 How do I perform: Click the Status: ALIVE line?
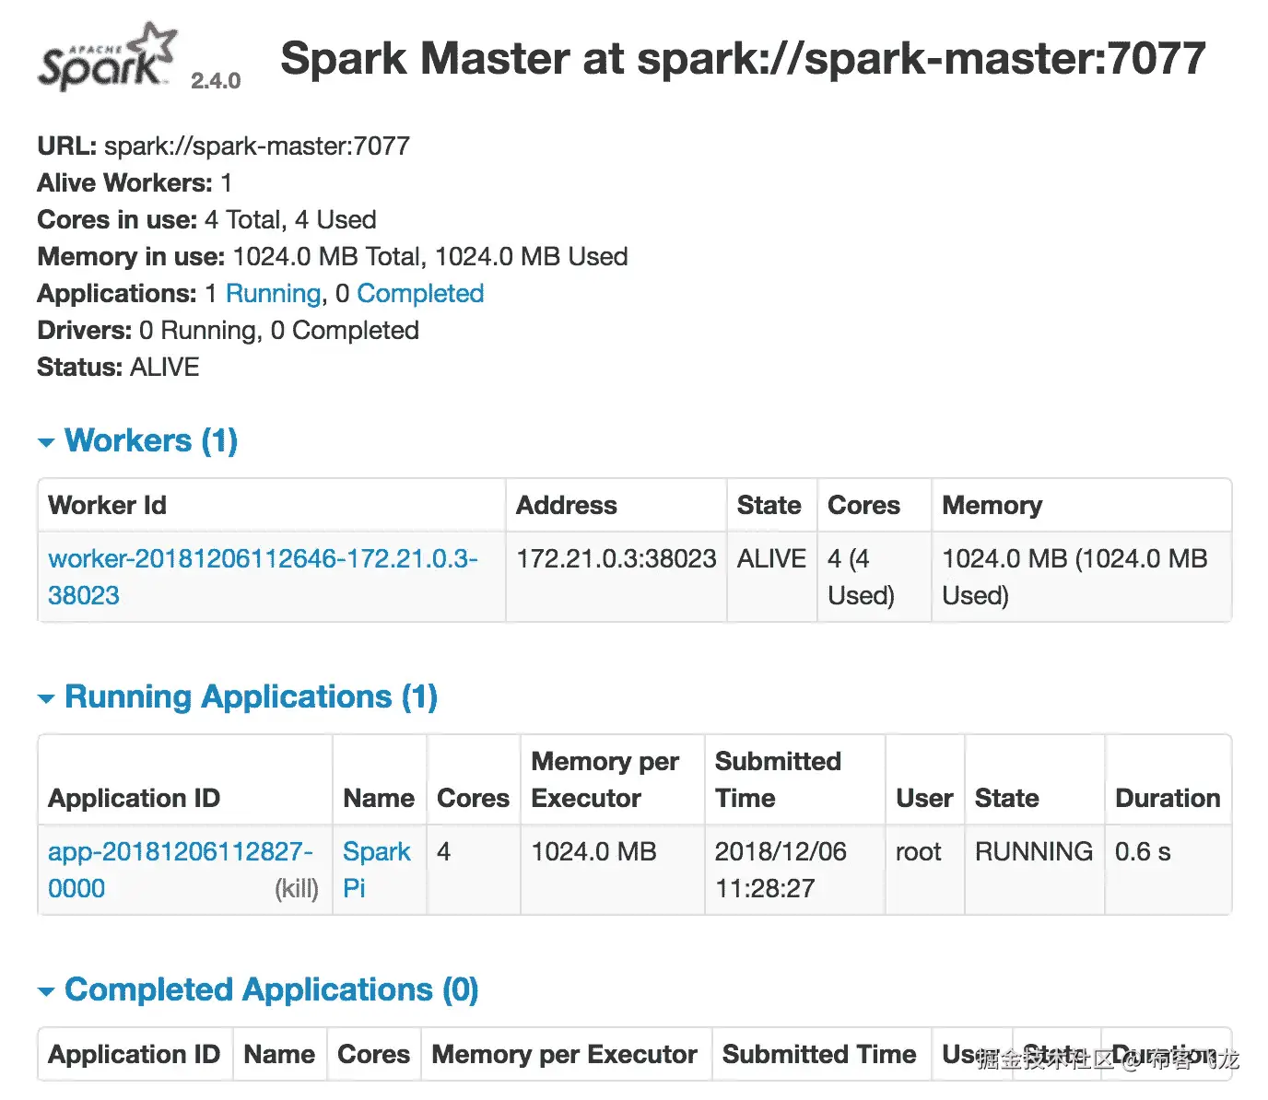(x=118, y=367)
